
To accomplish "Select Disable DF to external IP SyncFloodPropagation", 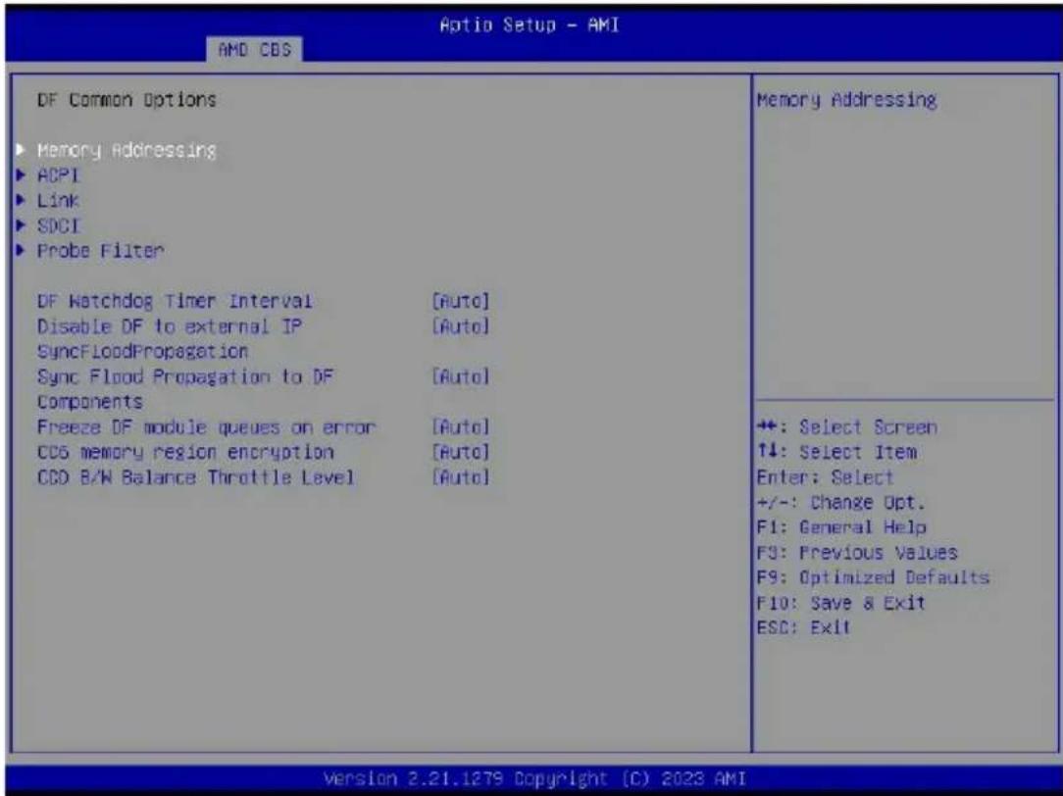I will [x=170, y=339].
